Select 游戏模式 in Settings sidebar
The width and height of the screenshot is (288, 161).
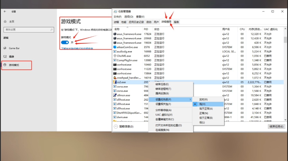pyautogui.click(x=14, y=65)
